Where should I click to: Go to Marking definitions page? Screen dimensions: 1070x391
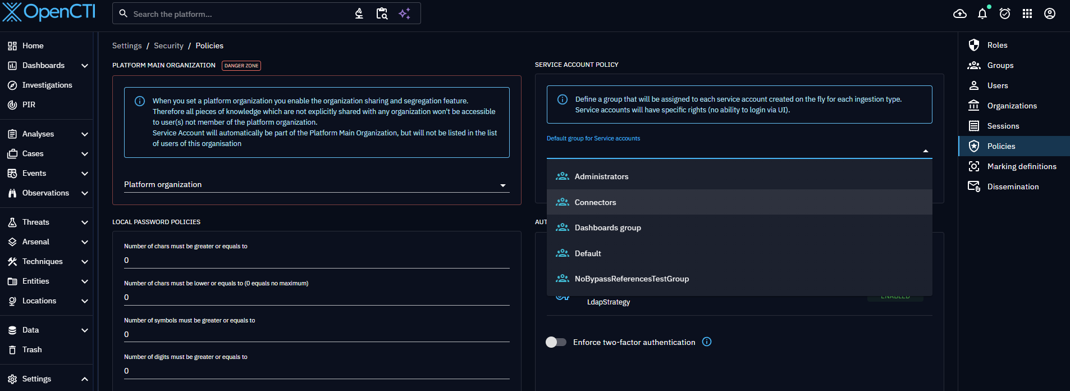tap(1021, 166)
